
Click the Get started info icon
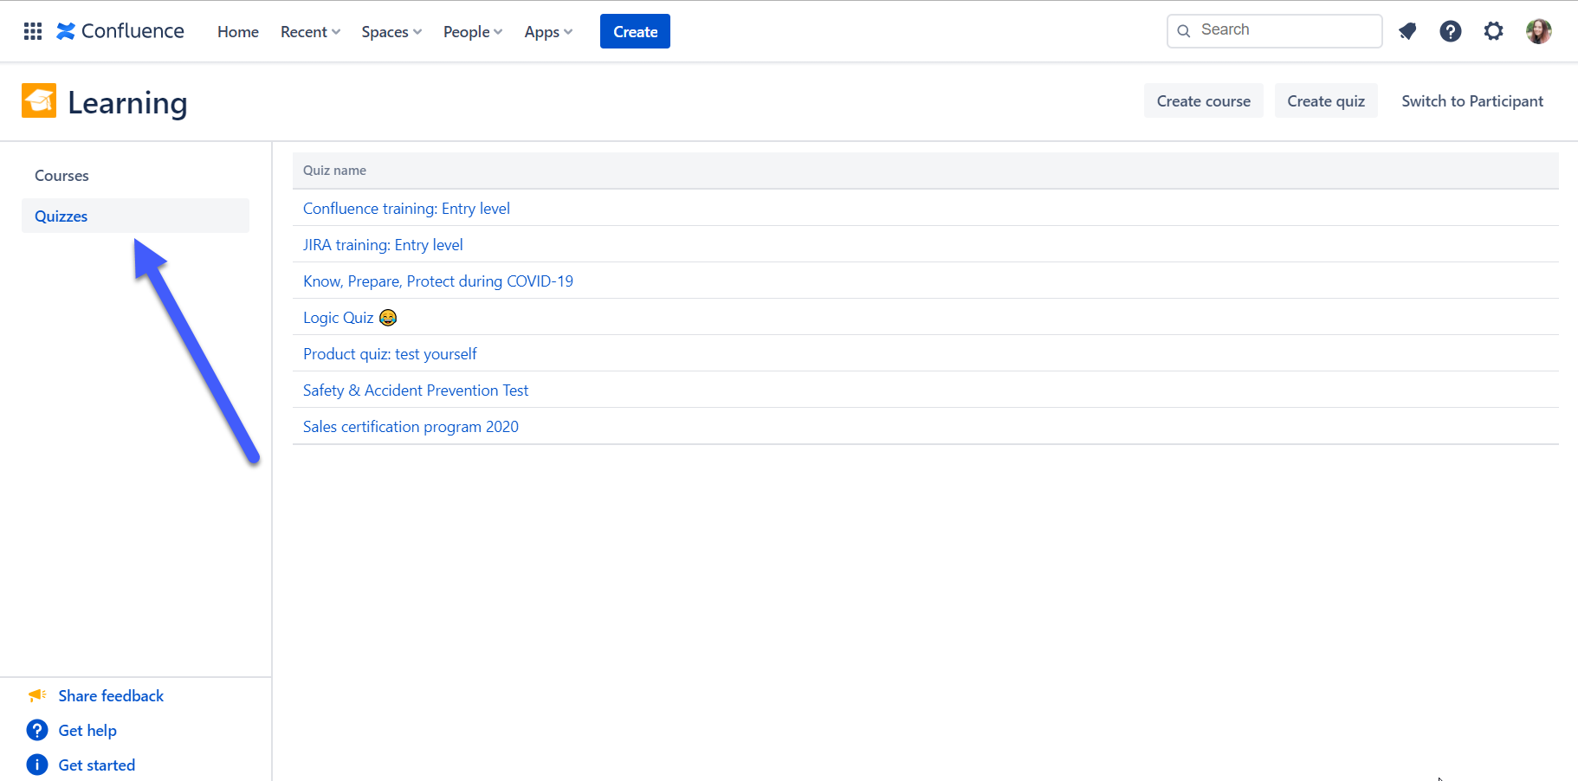click(37, 765)
